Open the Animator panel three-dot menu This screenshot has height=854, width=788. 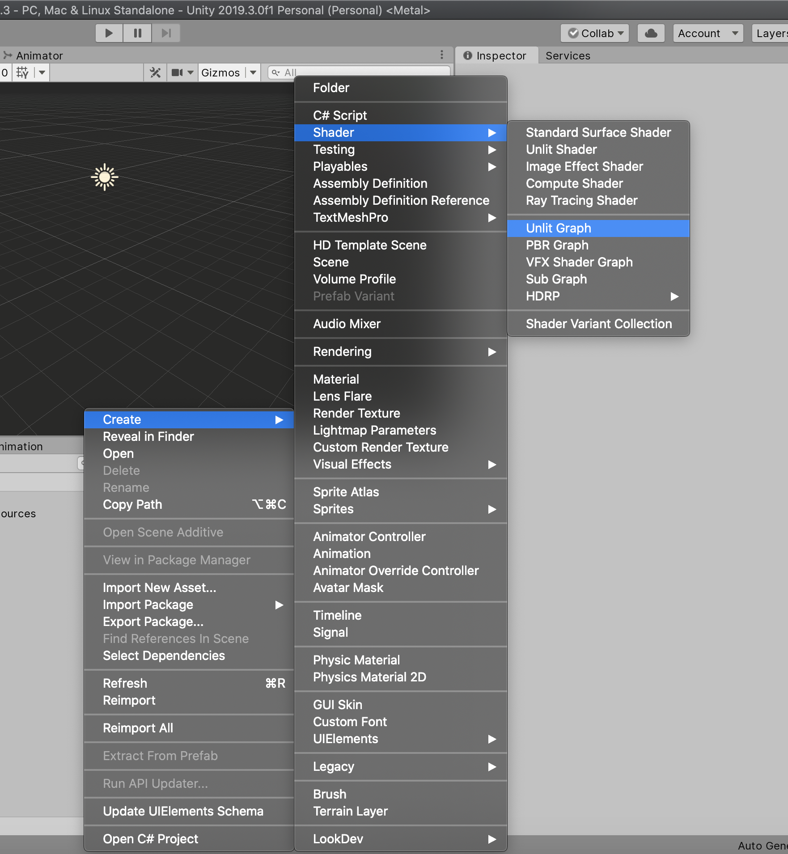tap(441, 55)
